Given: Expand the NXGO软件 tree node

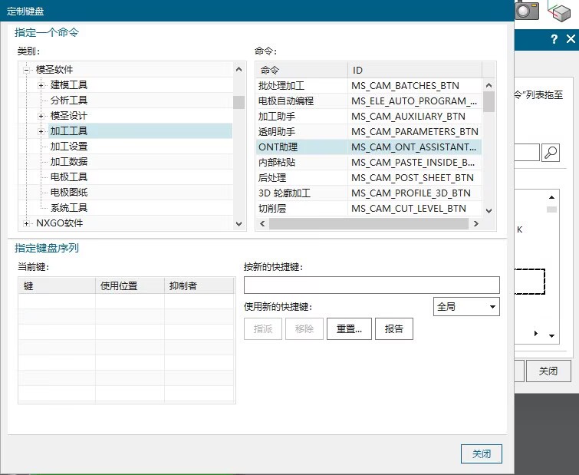Looking at the screenshot, I should click(26, 223).
